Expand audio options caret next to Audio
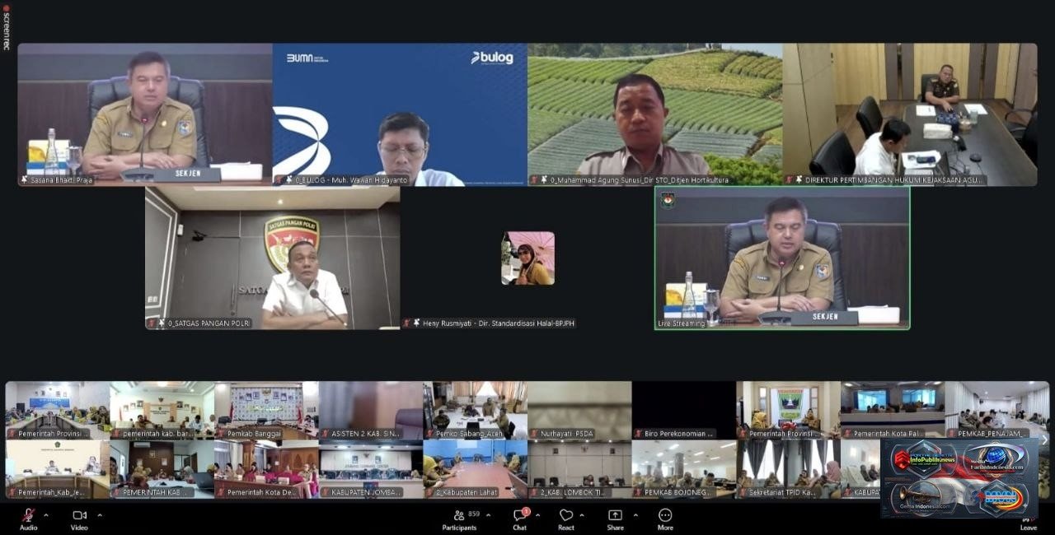1055x535 pixels. (x=46, y=515)
